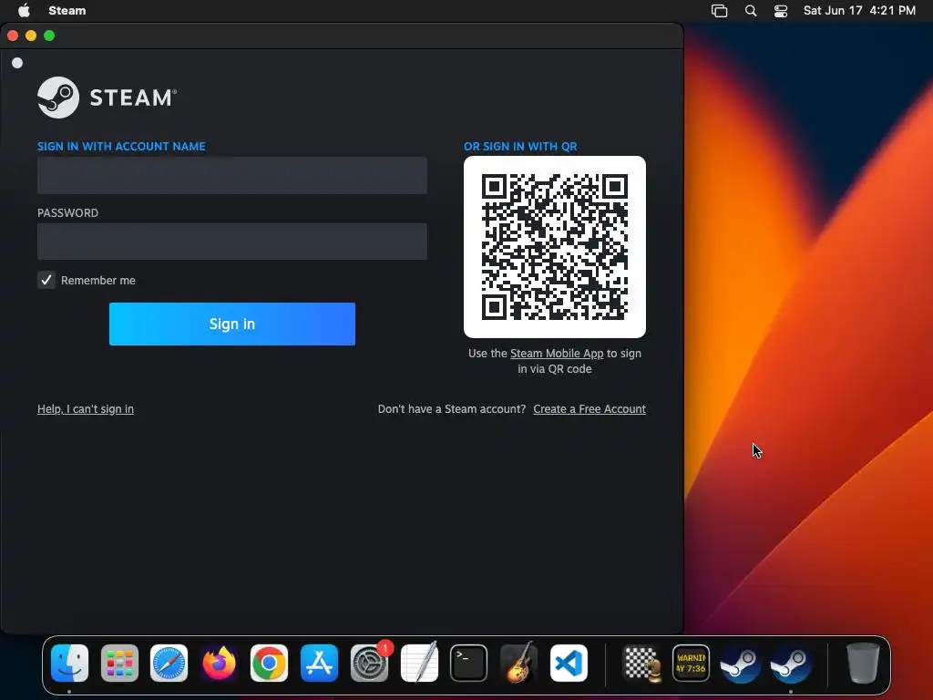Click the SIGN IN WITH ACCOUNT NAME label
Viewport: 933px width, 700px height.
(x=121, y=147)
